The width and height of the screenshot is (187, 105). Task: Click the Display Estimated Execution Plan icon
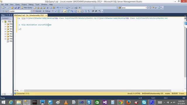click(59, 11)
